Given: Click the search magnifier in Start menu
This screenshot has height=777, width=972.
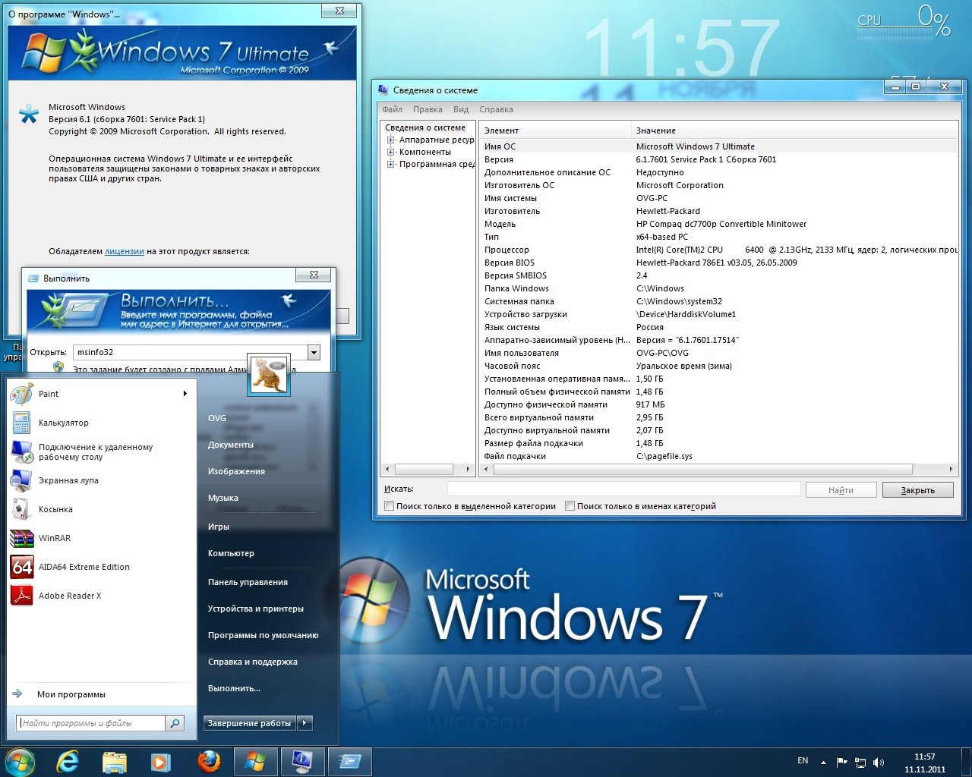Looking at the screenshot, I should 175,723.
